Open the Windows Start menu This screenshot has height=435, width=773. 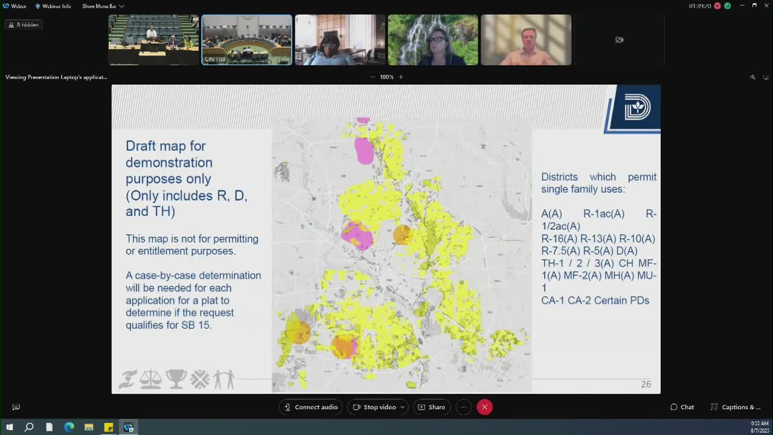9,427
